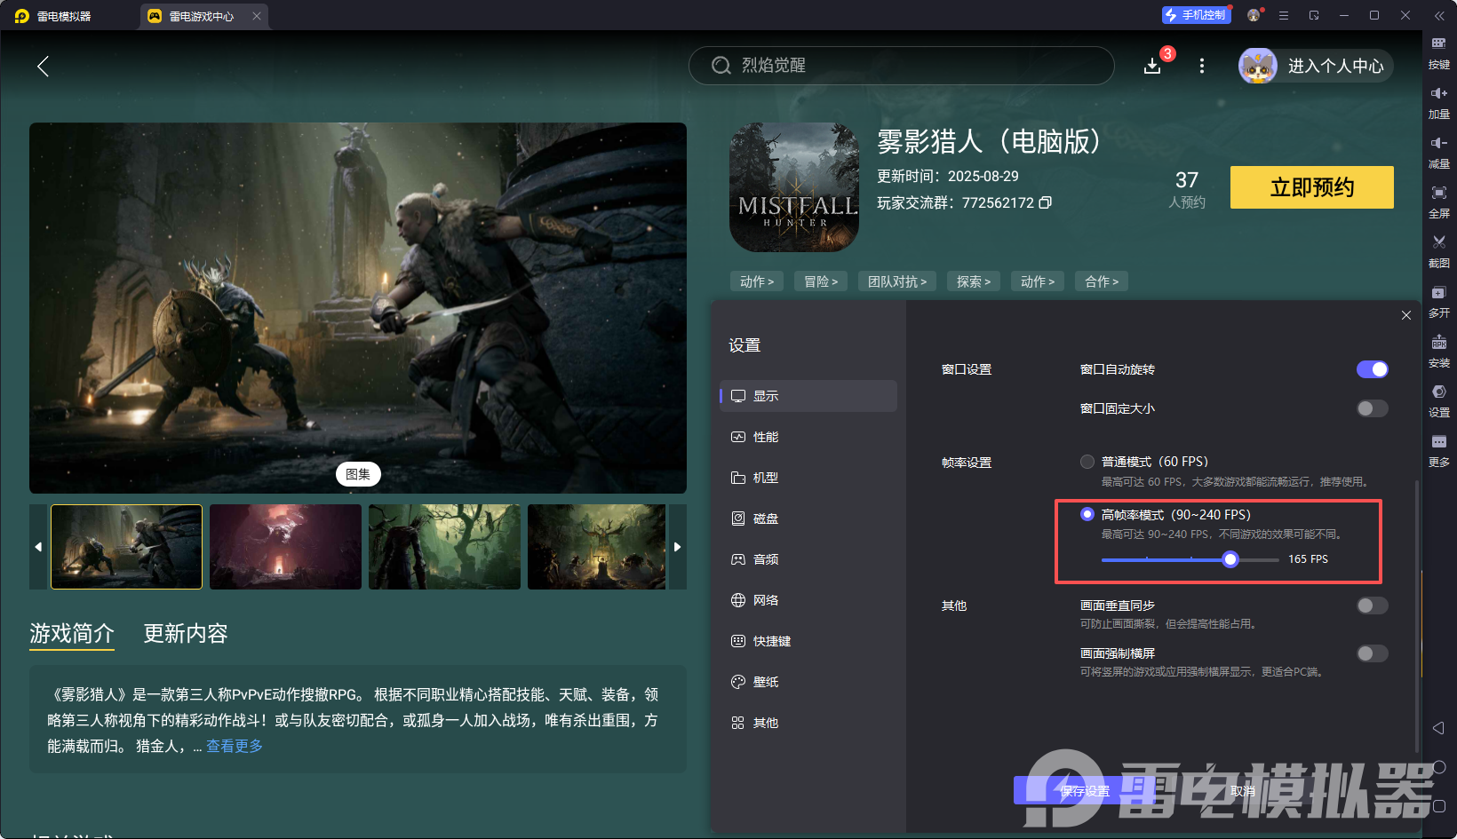Go back with the page back arrow

(43, 66)
